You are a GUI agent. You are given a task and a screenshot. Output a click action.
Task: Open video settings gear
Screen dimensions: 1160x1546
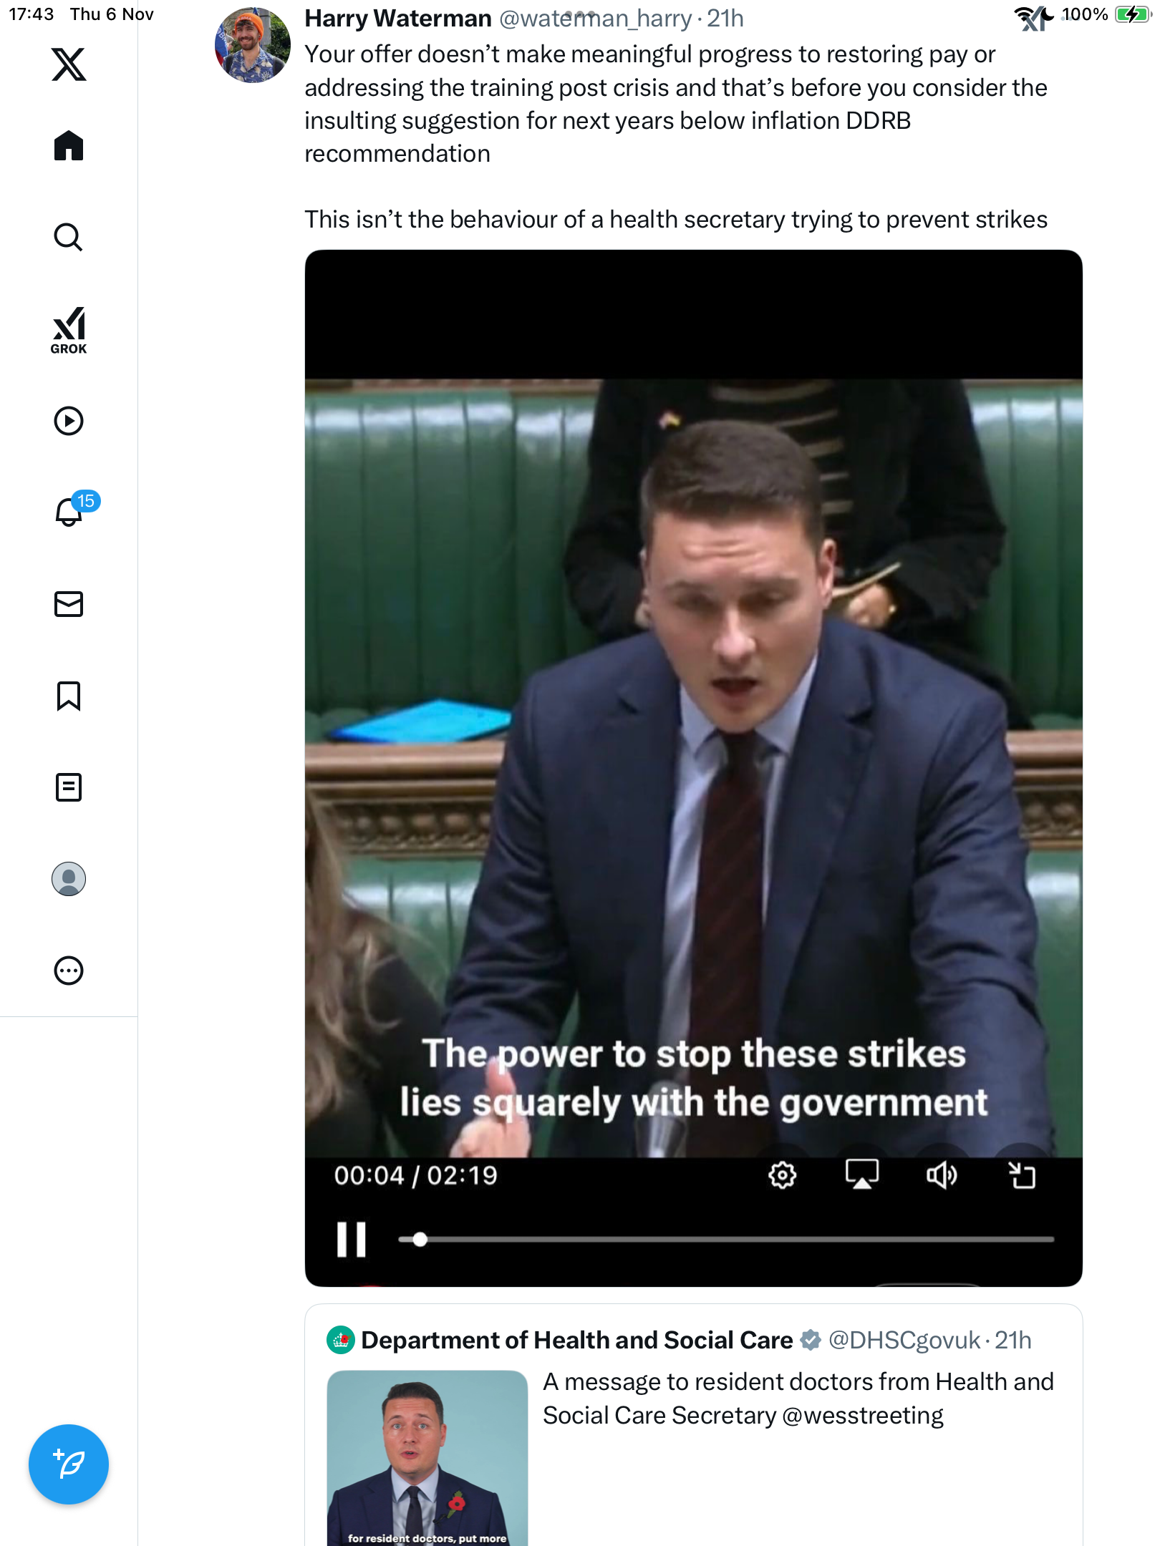point(782,1175)
